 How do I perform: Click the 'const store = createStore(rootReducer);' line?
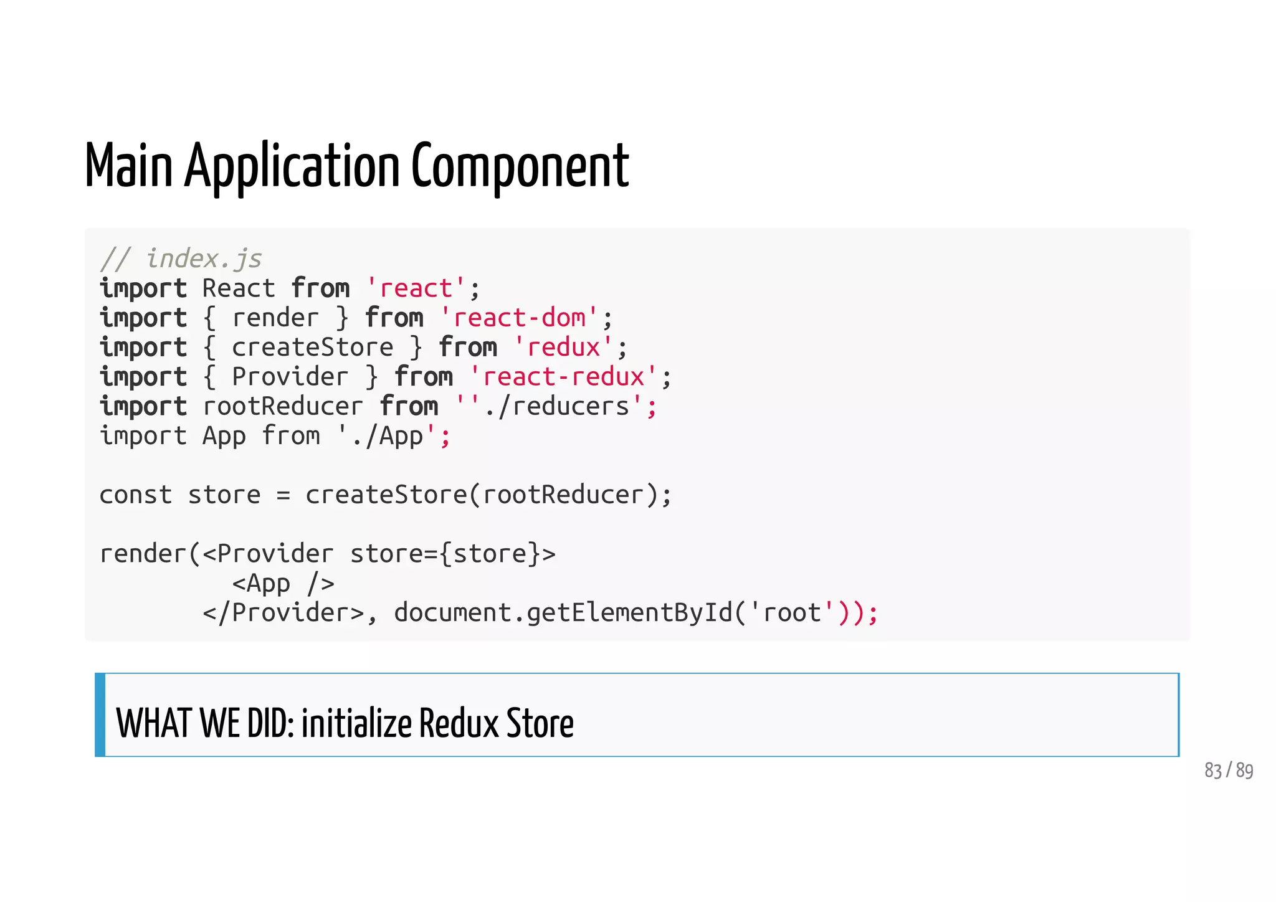tap(386, 495)
